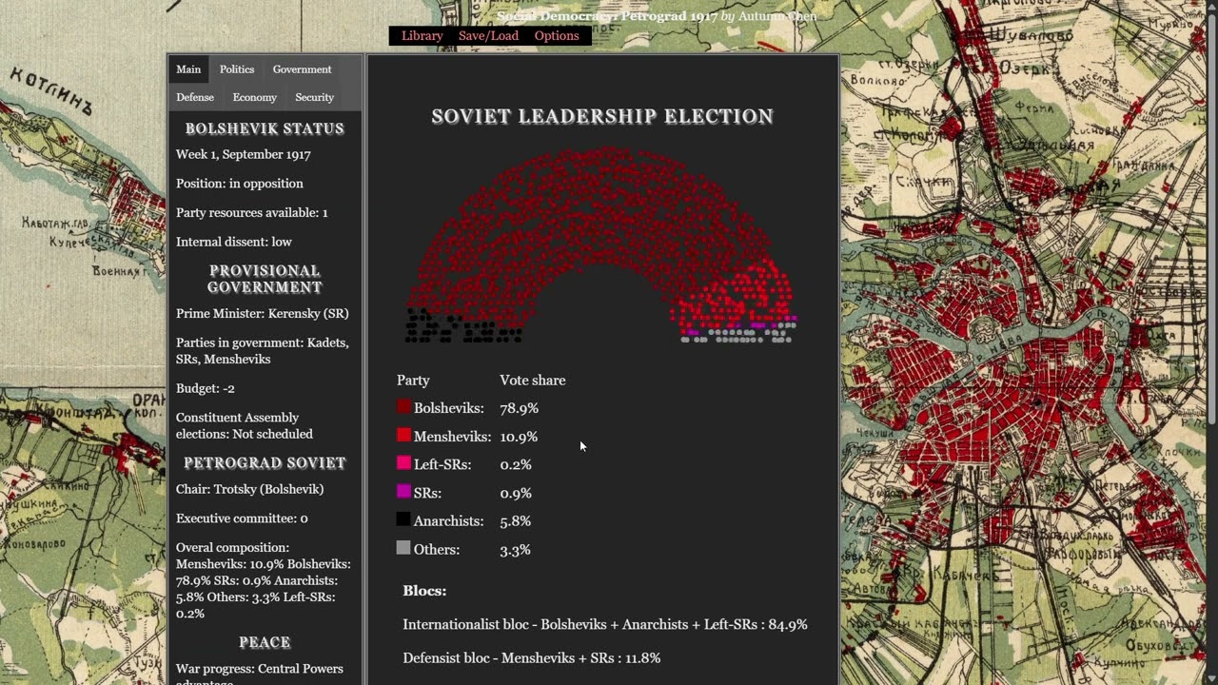Click the Party column header

(x=413, y=380)
